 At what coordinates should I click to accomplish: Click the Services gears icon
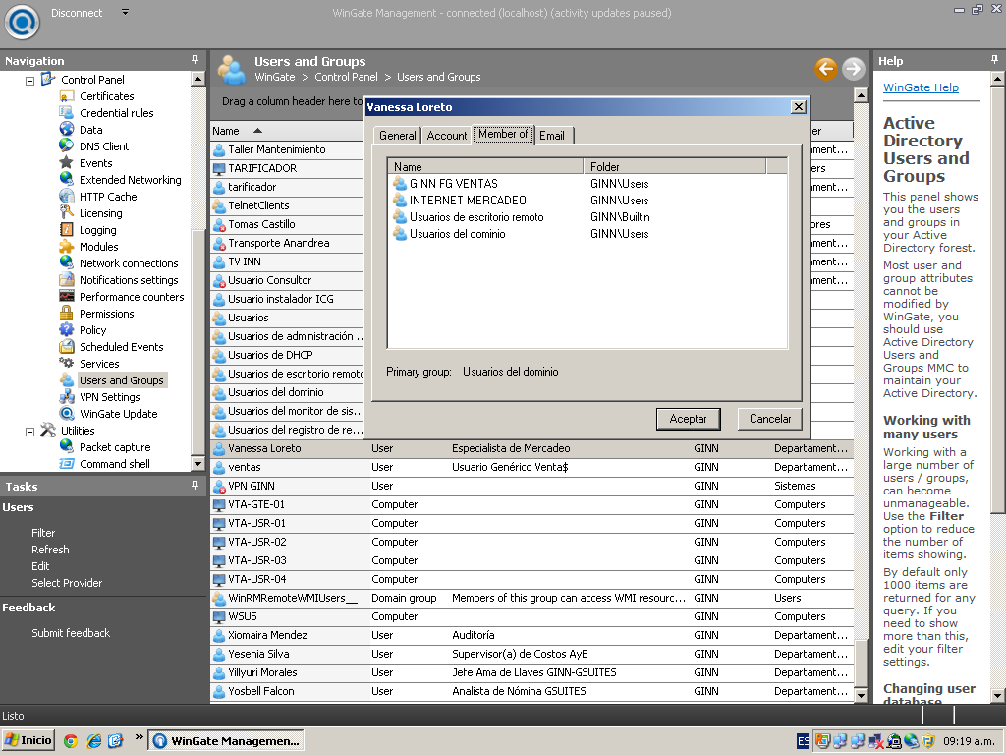[67, 364]
